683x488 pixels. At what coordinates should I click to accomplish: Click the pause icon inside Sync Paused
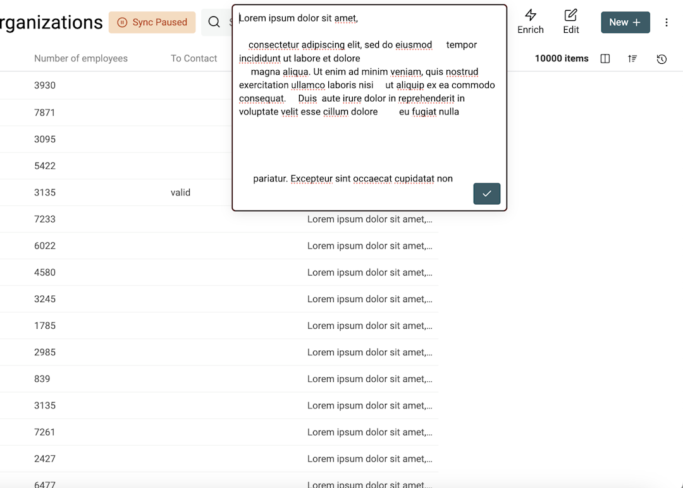point(123,22)
